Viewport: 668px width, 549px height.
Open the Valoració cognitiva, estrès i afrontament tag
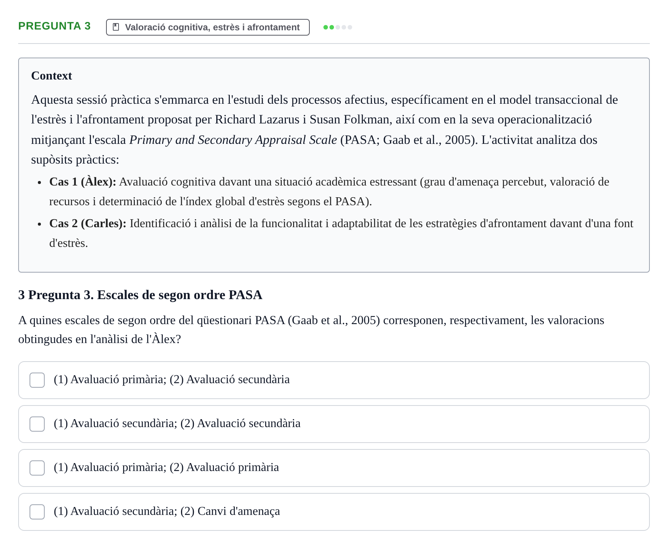208,27
